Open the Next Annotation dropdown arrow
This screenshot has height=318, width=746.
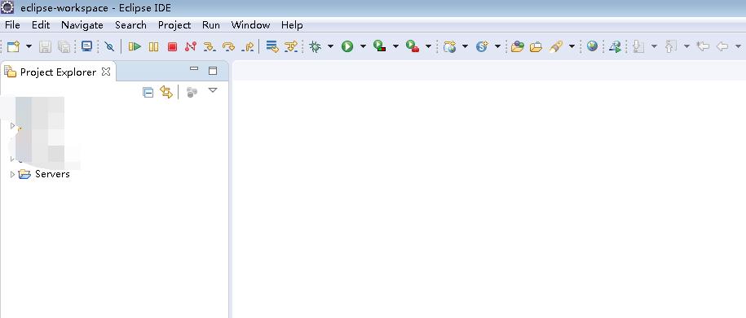(x=654, y=46)
